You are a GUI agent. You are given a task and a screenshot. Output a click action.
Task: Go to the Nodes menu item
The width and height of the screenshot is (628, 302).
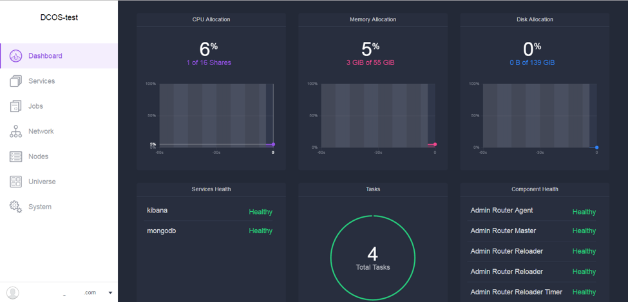point(38,156)
